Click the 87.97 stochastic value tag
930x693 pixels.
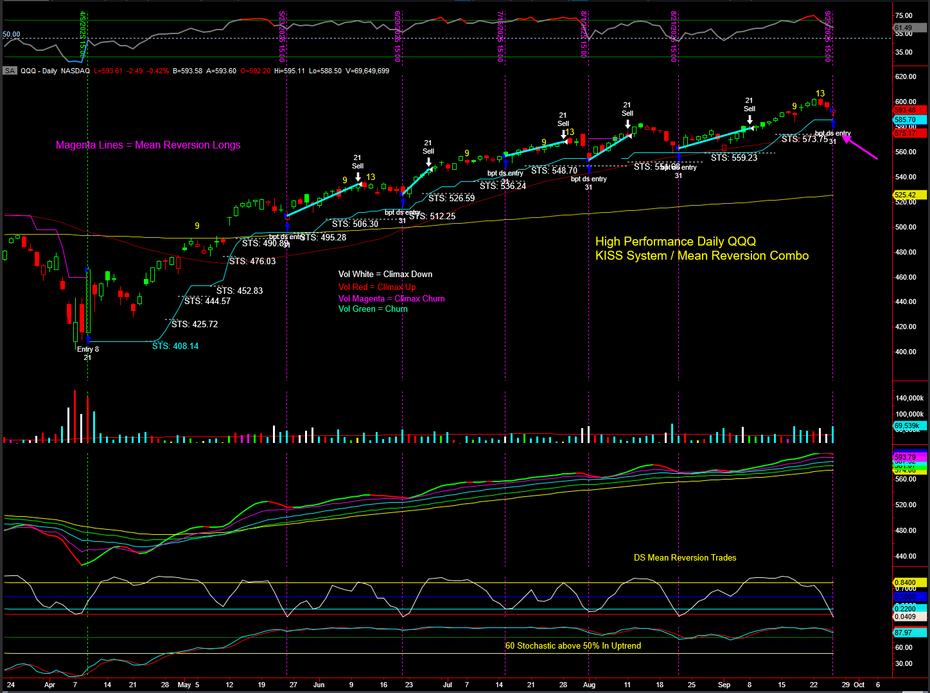909,633
